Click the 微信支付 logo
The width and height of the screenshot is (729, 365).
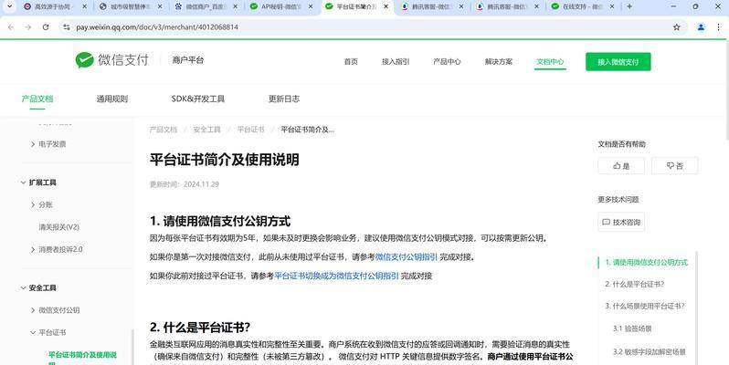click(x=111, y=60)
